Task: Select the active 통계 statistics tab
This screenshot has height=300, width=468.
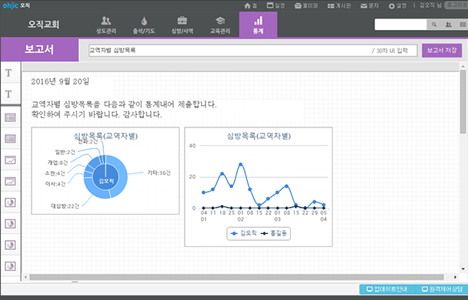Action: pyautogui.click(x=258, y=25)
